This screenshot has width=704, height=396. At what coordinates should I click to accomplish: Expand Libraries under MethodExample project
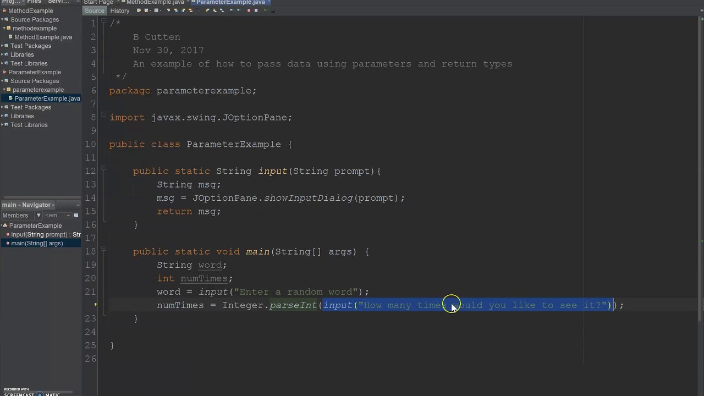(x=2, y=54)
